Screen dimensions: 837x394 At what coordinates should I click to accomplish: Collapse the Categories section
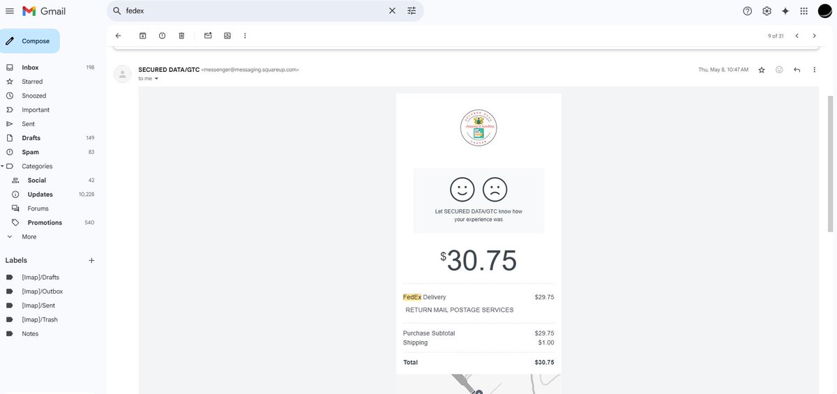pos(3,166)
